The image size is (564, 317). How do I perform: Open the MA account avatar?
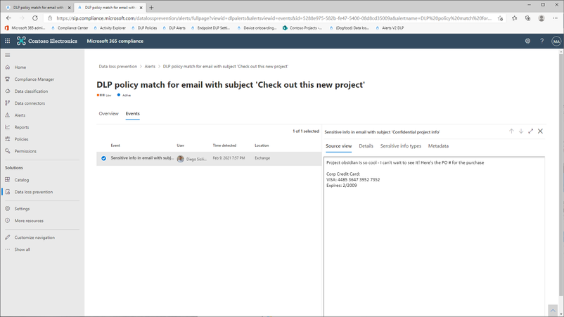556,41
